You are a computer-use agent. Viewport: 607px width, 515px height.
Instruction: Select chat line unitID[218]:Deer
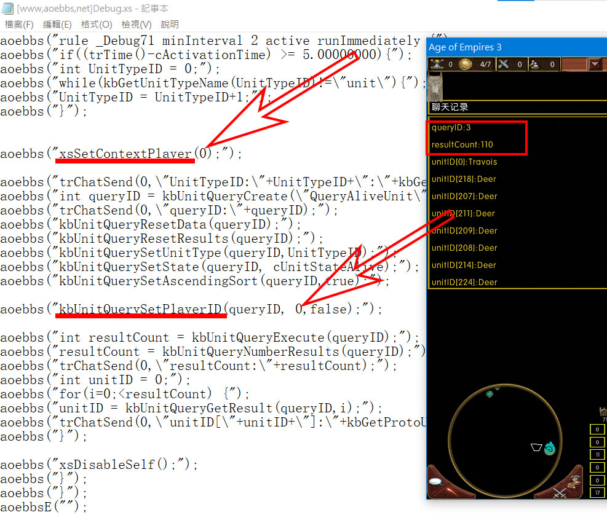click(x=464, y=179)
